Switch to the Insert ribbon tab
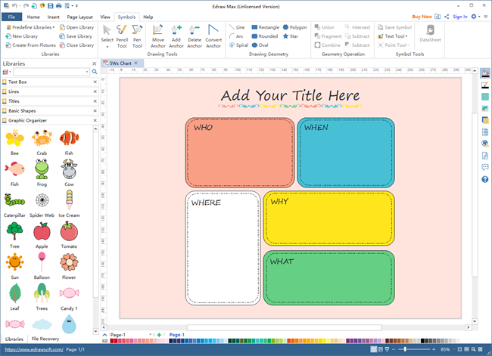 pos(54,16)
